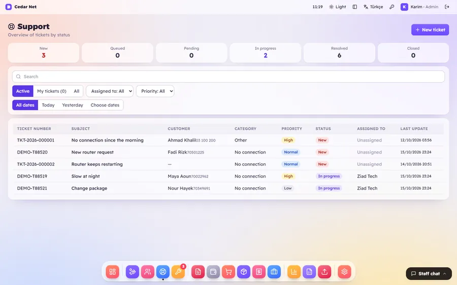Select the All tickets tab
457x285 pixels.
[76, 91]
